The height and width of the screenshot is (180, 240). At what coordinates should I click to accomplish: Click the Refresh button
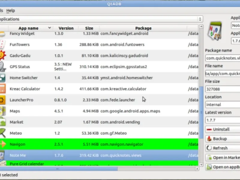(223, 148)
